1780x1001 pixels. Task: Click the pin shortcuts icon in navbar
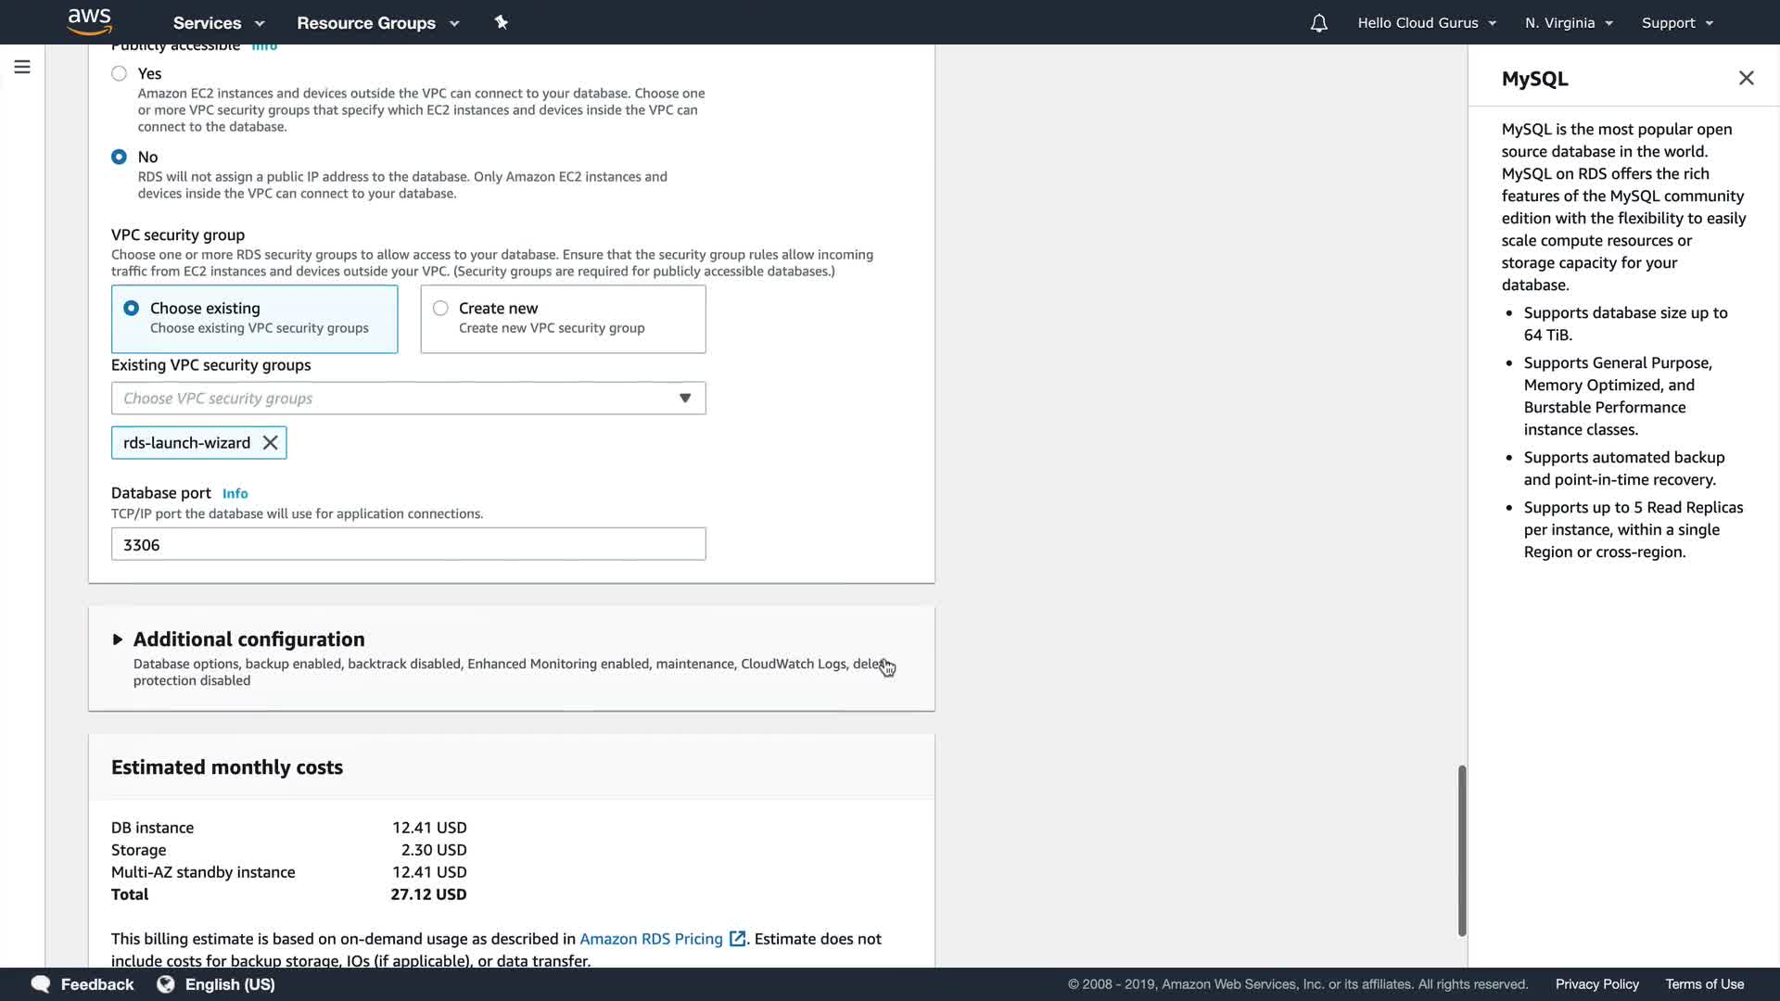pyautogui.click(x=502, y=22)
